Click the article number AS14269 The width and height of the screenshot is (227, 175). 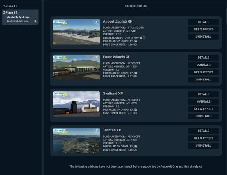[131, 103]
